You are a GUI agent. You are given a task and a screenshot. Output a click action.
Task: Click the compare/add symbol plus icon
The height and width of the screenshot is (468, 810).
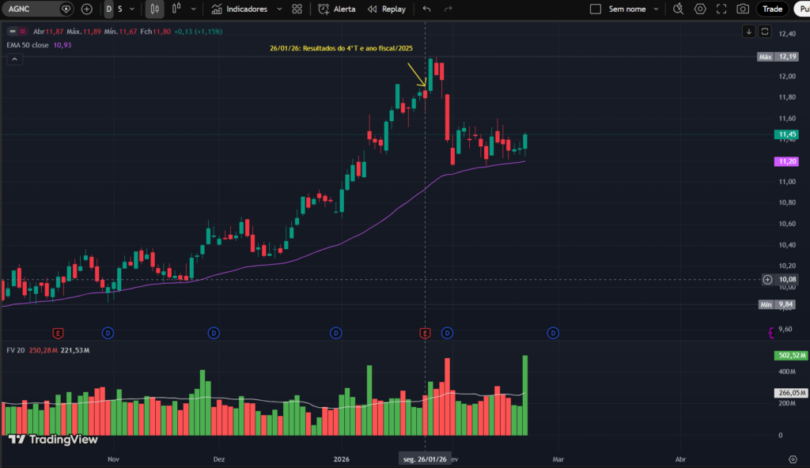(x=86, y=9)
